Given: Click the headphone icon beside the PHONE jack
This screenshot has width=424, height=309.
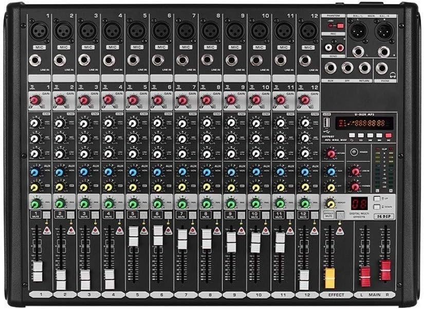Looking at the screenshot, I should [393, 75].
